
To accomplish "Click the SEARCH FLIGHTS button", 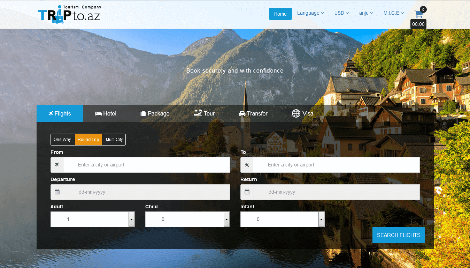I will pos(399,235).
